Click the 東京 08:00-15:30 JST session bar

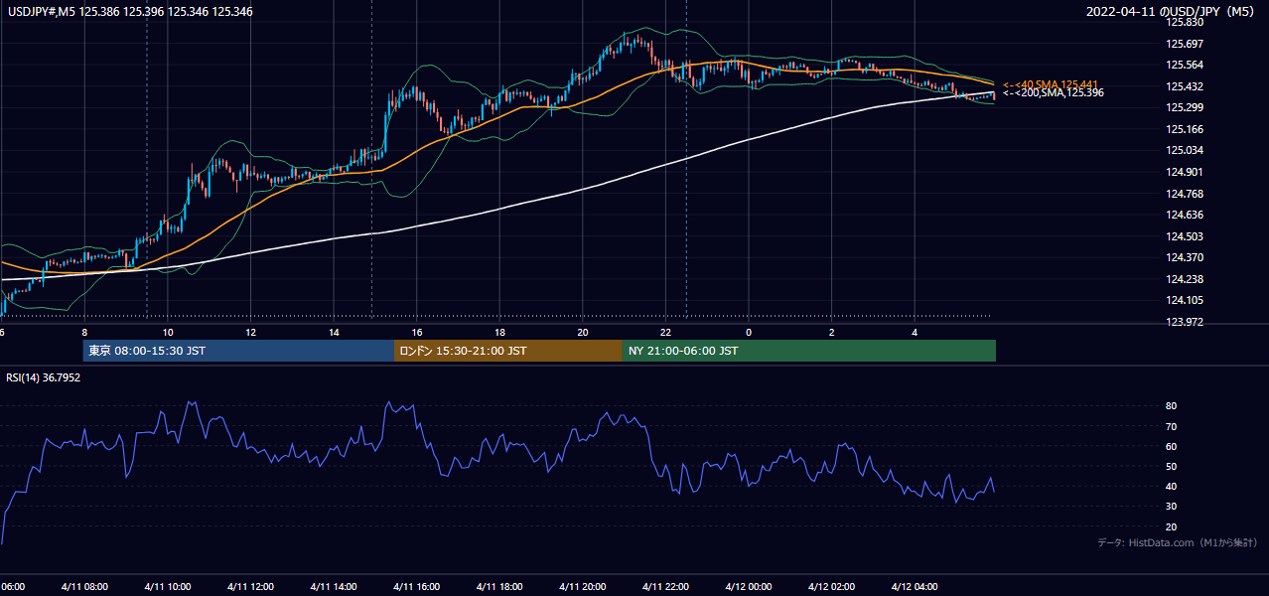click(238, 351)
